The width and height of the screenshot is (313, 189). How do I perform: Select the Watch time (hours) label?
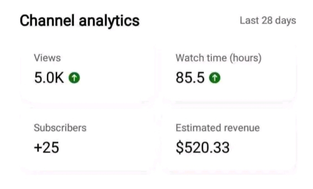tap(218, 58)
